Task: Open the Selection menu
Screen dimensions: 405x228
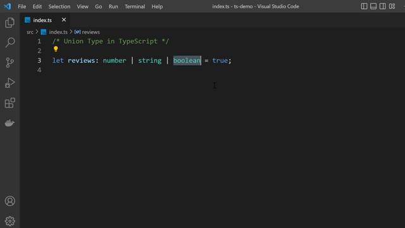Action: 59,6
